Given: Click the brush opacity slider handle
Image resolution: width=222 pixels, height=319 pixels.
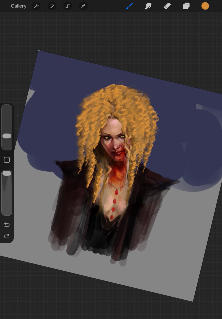Looking at the screenshot, I should coord(7,173).
